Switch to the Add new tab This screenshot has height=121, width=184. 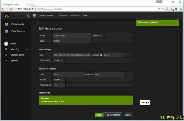click(75, 15)
